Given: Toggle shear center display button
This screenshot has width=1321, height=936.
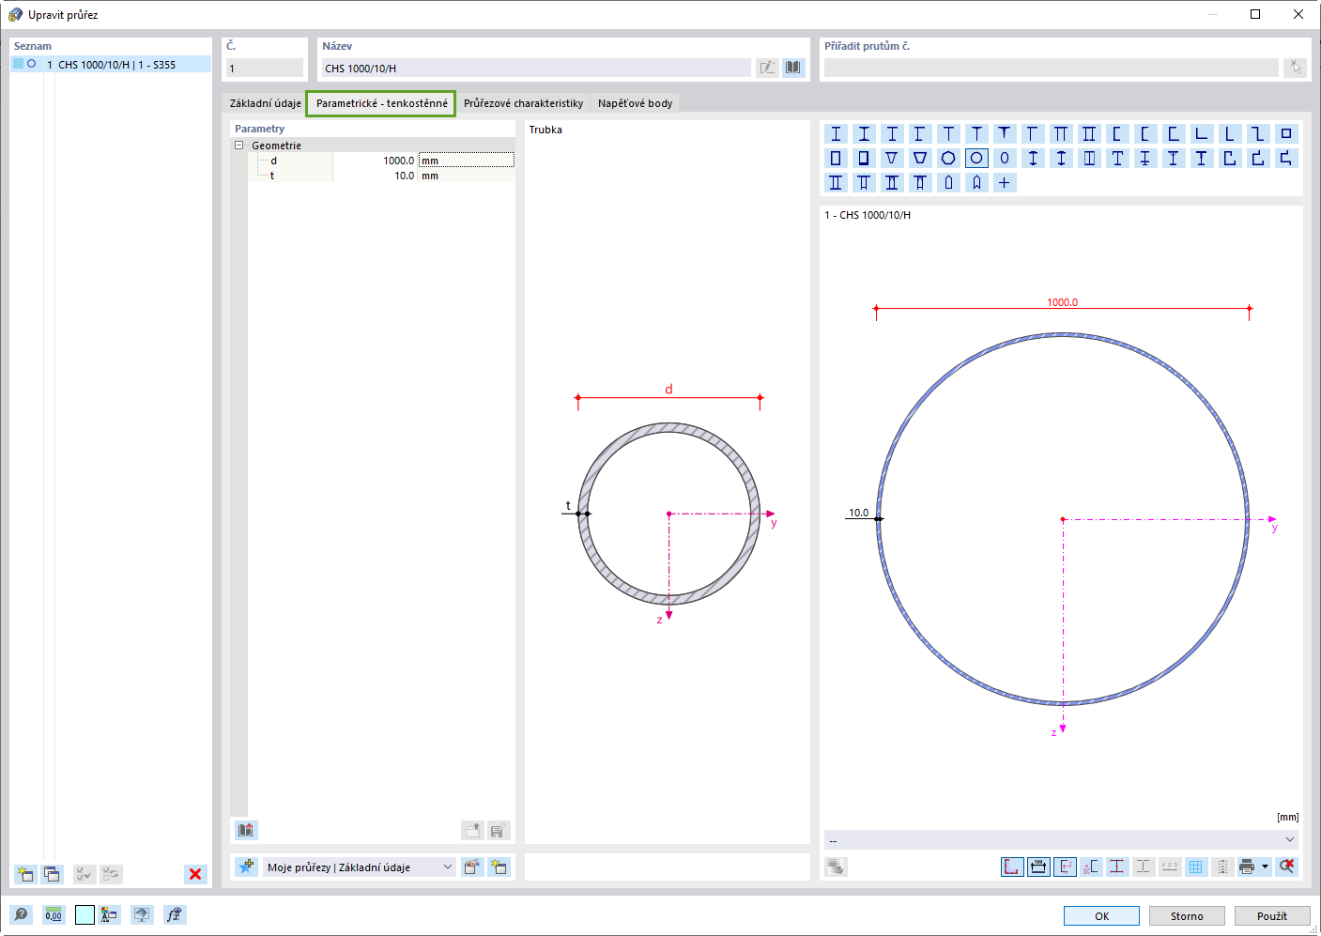Looking at the screenshot, I should 1091,867.
